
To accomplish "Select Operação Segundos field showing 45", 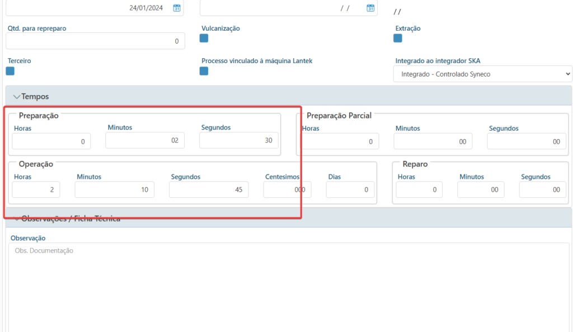I will (x=209, y=189).
